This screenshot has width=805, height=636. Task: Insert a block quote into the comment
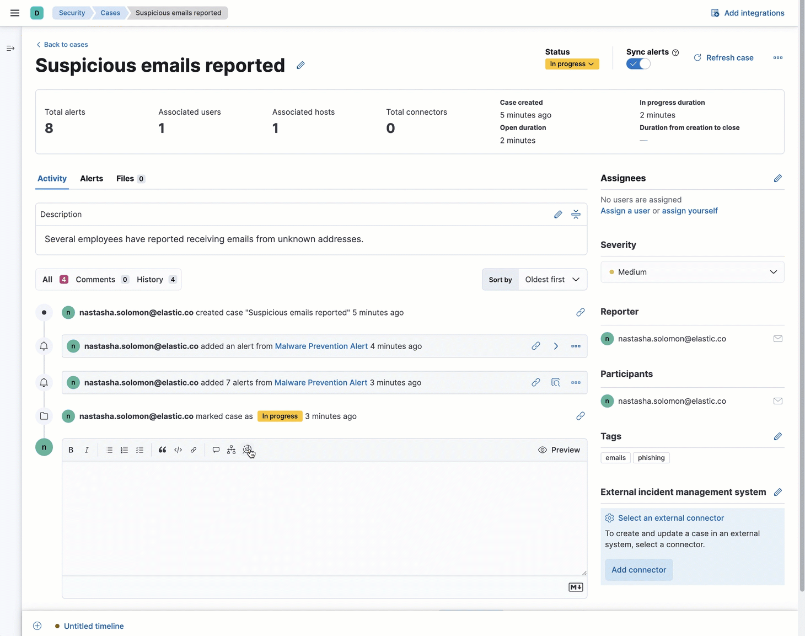(x=162, y=450)
